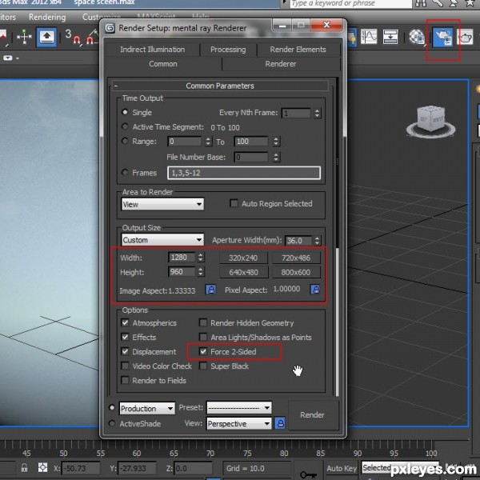Click the Frames list input field

tap(244, 173)
